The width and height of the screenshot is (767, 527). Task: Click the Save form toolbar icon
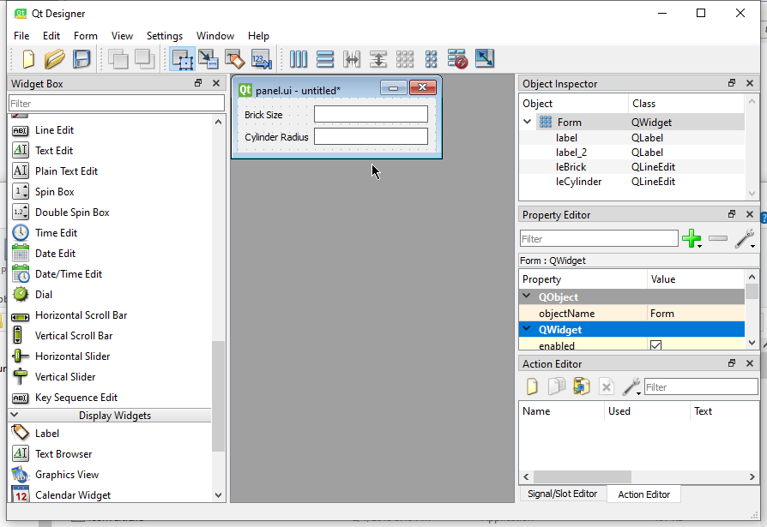tap(82, 59)
